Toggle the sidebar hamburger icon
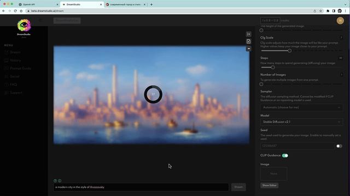Viewport: 350px width, 196px height. 40,20
